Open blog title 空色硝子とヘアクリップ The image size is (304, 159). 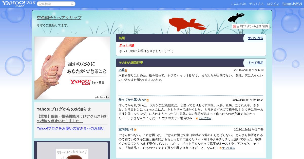pos(59,18)
